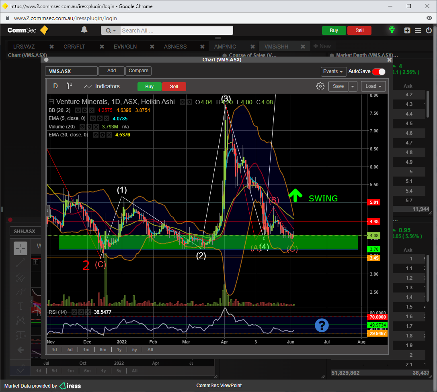Click the power logout icon
Image resolution: width=437 pixels, height=392 pixels.
(429, 30)
